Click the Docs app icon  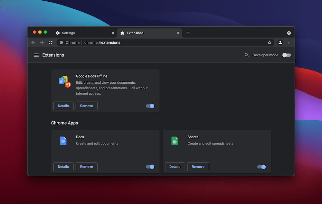[63, 141]
